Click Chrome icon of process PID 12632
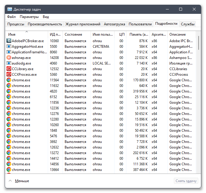The image size is (206, 193). pos(9,147)
